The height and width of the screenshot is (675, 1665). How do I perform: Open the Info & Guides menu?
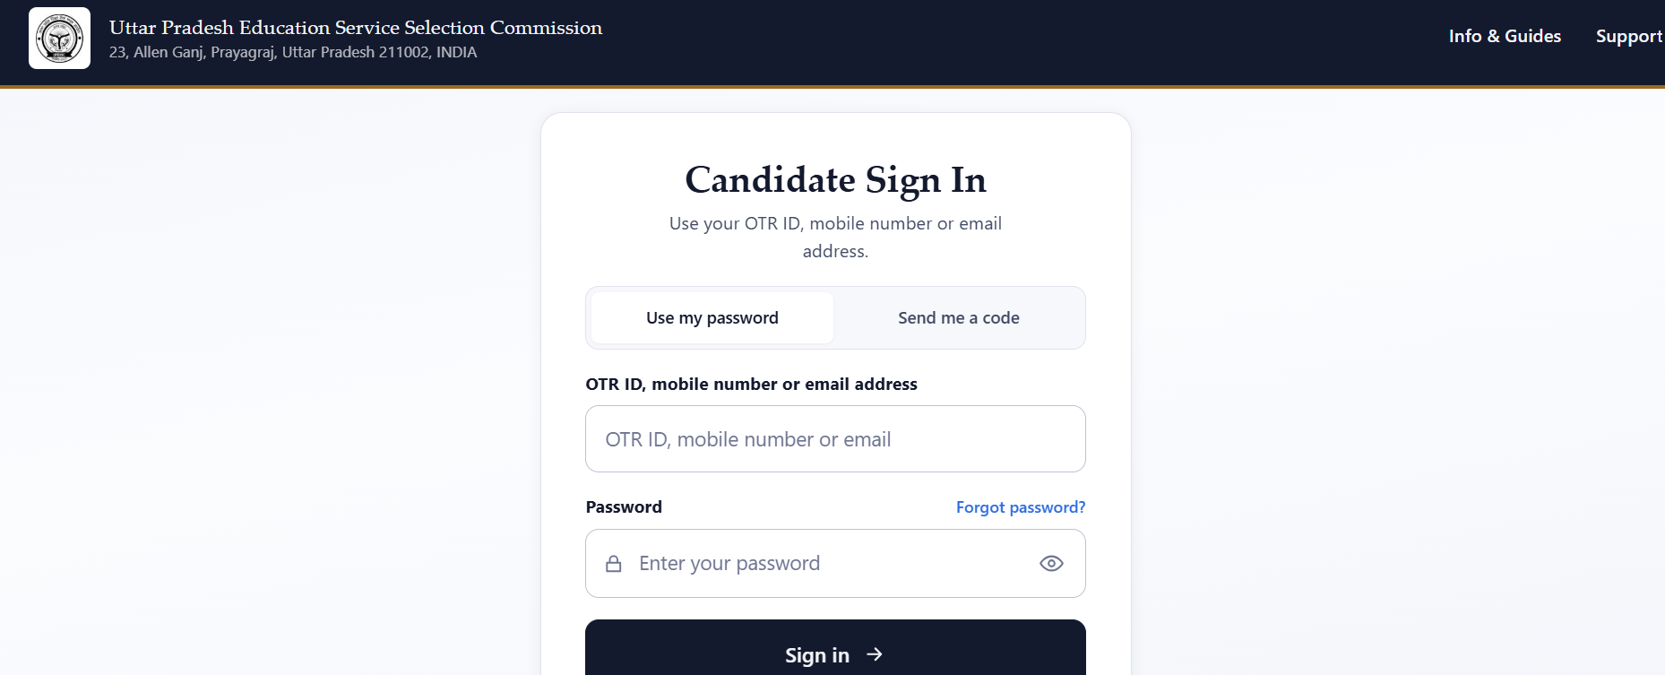click(1505, 36)
